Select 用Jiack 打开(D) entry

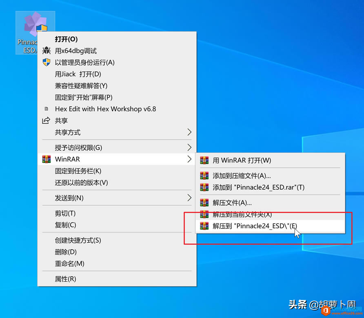point(117,74)
